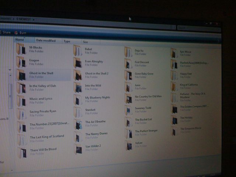Open the Sweeney Todd folder icon
This screenshot has width=236, height=177.
tap(129, 110)
